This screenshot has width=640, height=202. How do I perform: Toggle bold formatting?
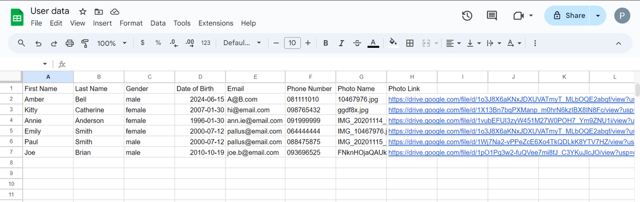pos(326,43)
